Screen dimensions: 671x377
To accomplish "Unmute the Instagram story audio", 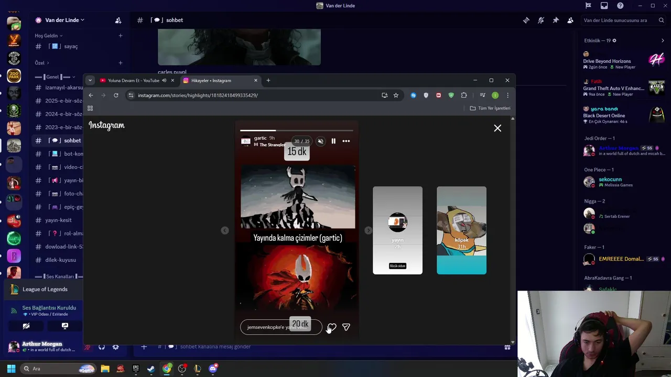I will click(x=320, y=141).
